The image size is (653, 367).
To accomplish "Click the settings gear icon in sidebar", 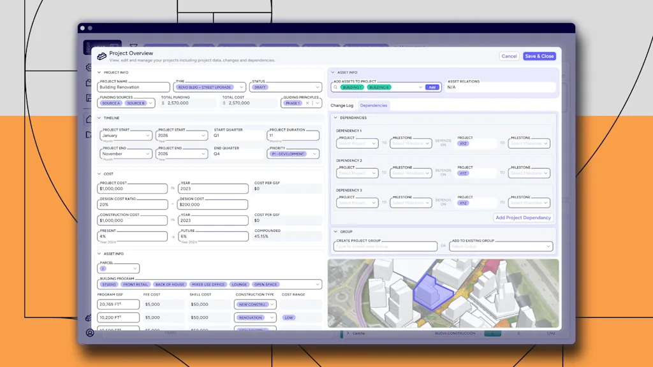I will point(90,67).
